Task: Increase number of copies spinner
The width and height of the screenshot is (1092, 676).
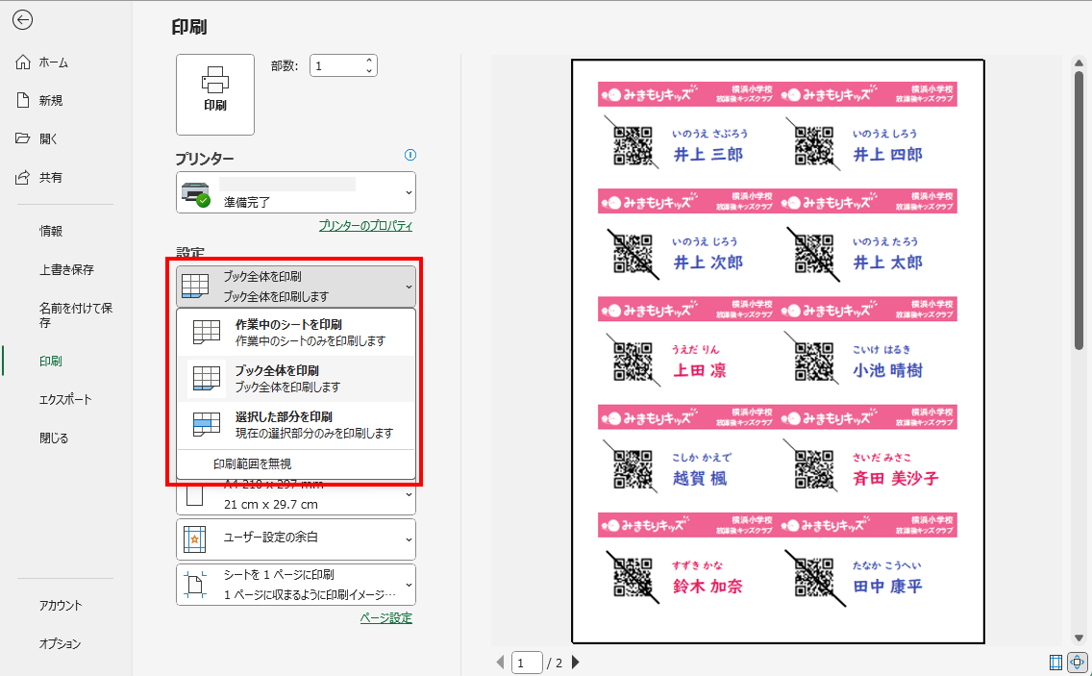Action: (x=368, y=61)
